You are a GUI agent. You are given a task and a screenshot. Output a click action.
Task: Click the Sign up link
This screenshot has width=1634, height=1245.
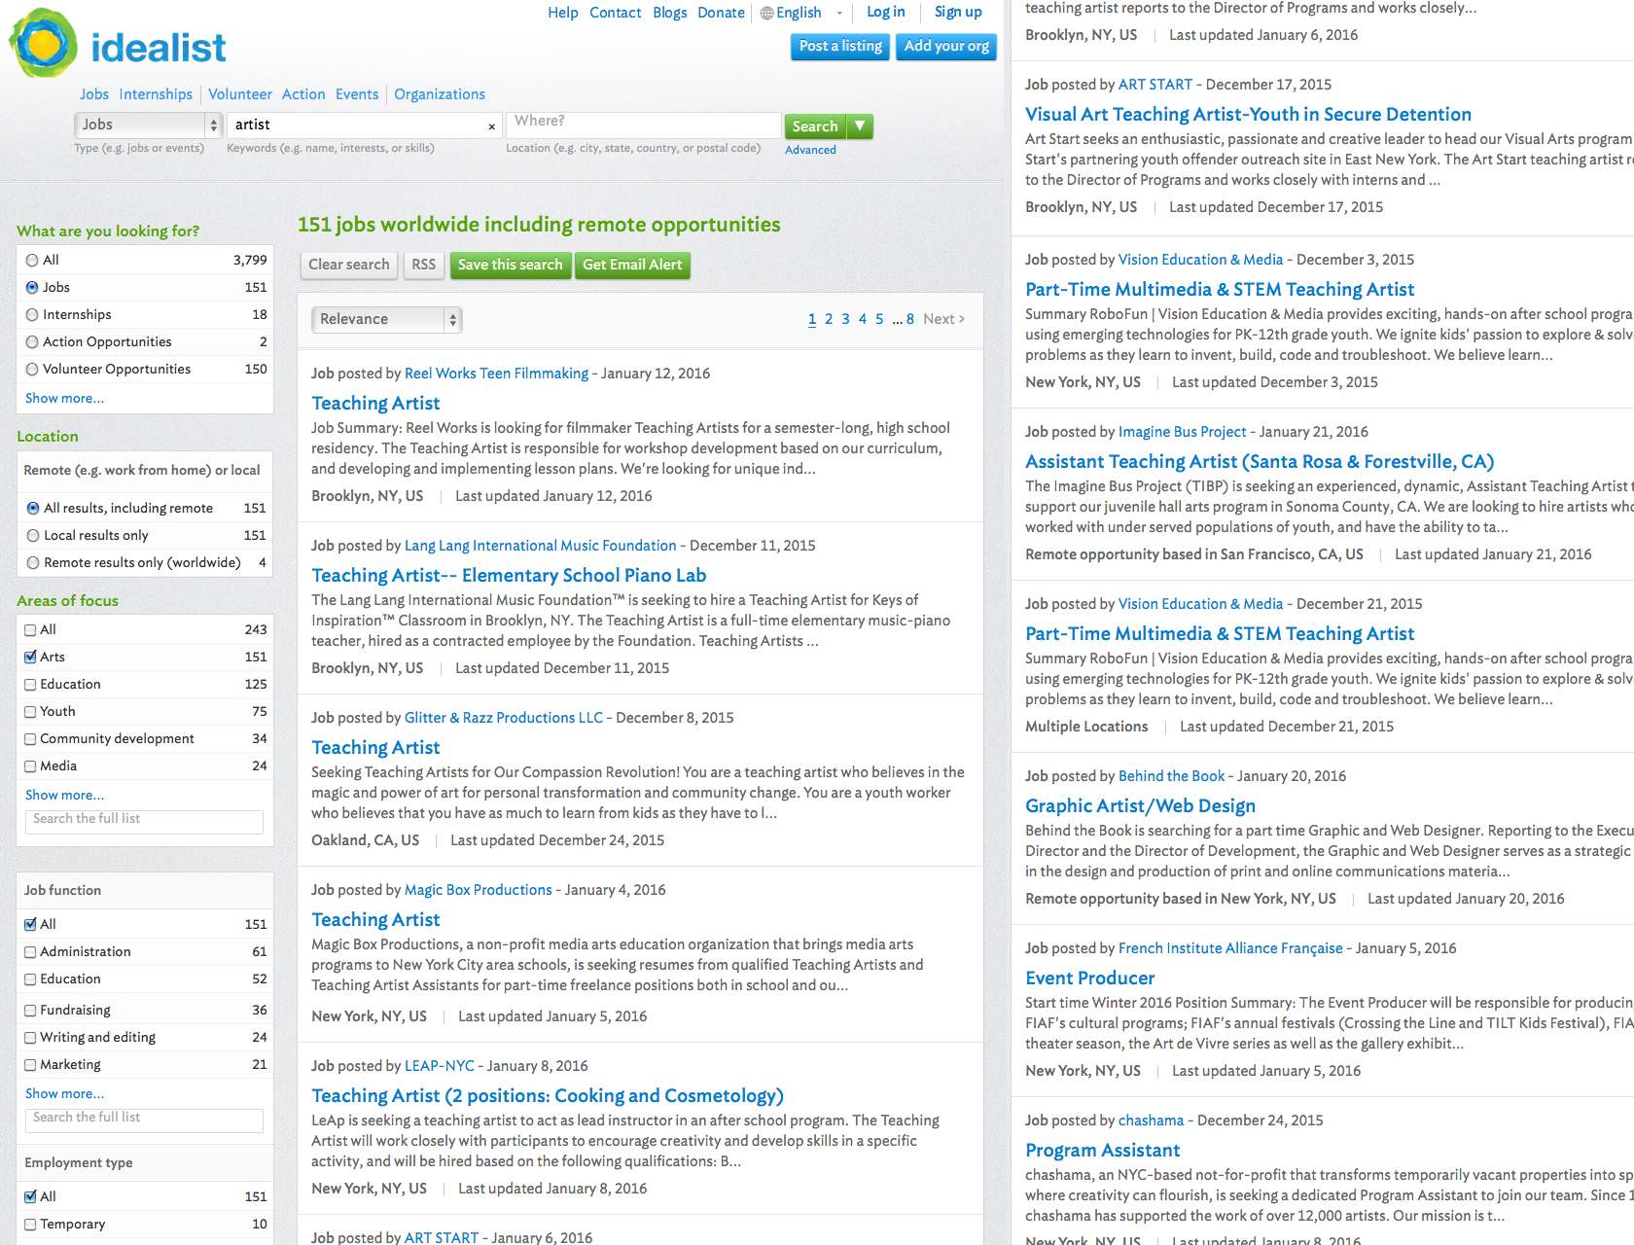point(958,12)
